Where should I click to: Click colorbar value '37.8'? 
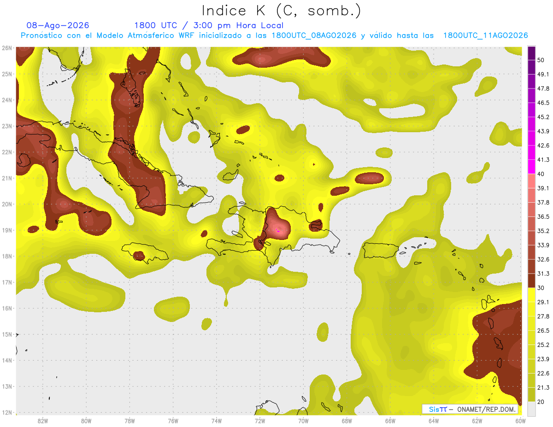[x=543, y=203]
